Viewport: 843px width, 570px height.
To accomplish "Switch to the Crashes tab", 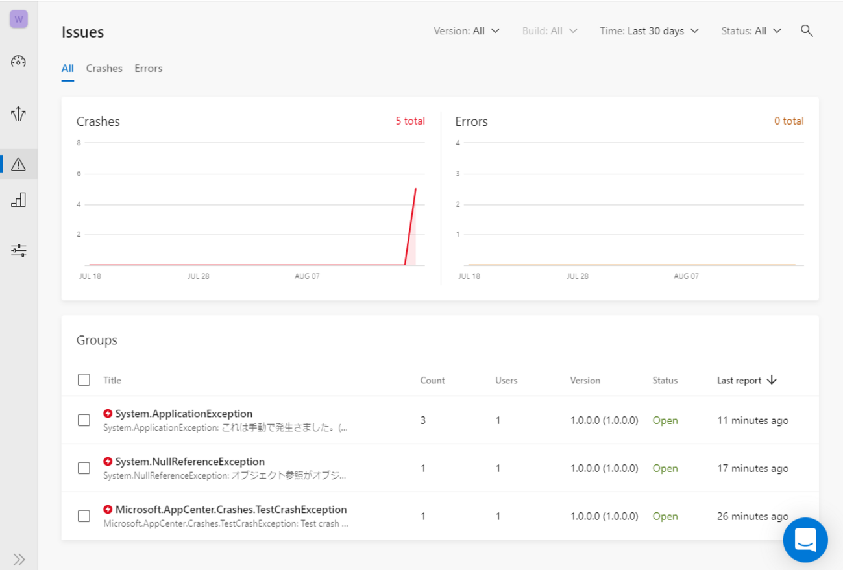I will click(104, 69).
